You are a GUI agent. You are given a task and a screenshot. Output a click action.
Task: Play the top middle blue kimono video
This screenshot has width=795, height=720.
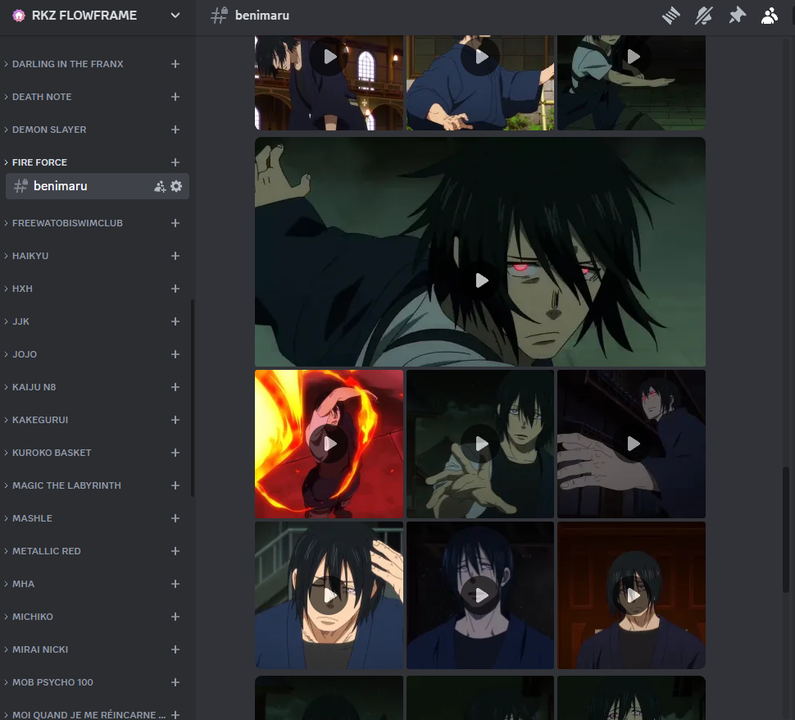480,57
